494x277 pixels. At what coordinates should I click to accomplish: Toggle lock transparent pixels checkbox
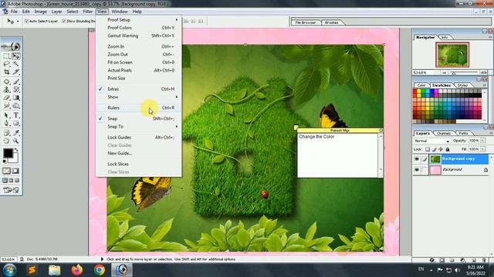click(428, 149)
